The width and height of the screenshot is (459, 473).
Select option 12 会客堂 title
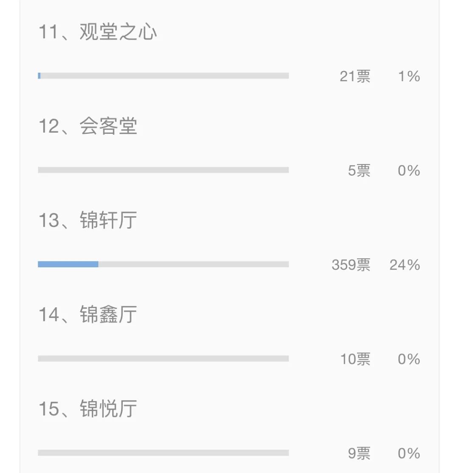click(88, 126)
